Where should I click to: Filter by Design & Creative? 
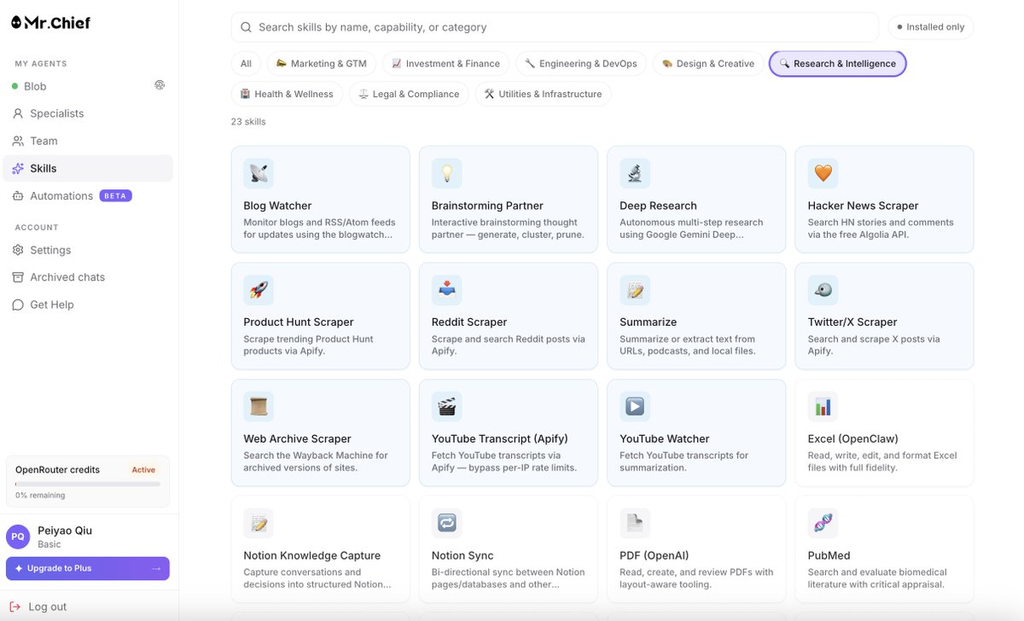click(708, 64)
